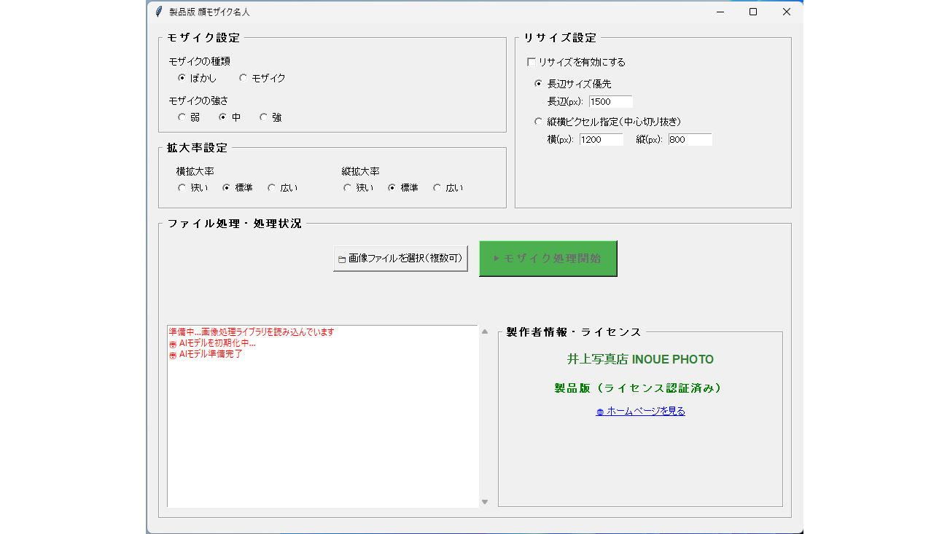
Task: Click the up arrow on the log scrollbar
Action: tap(484, 331)
